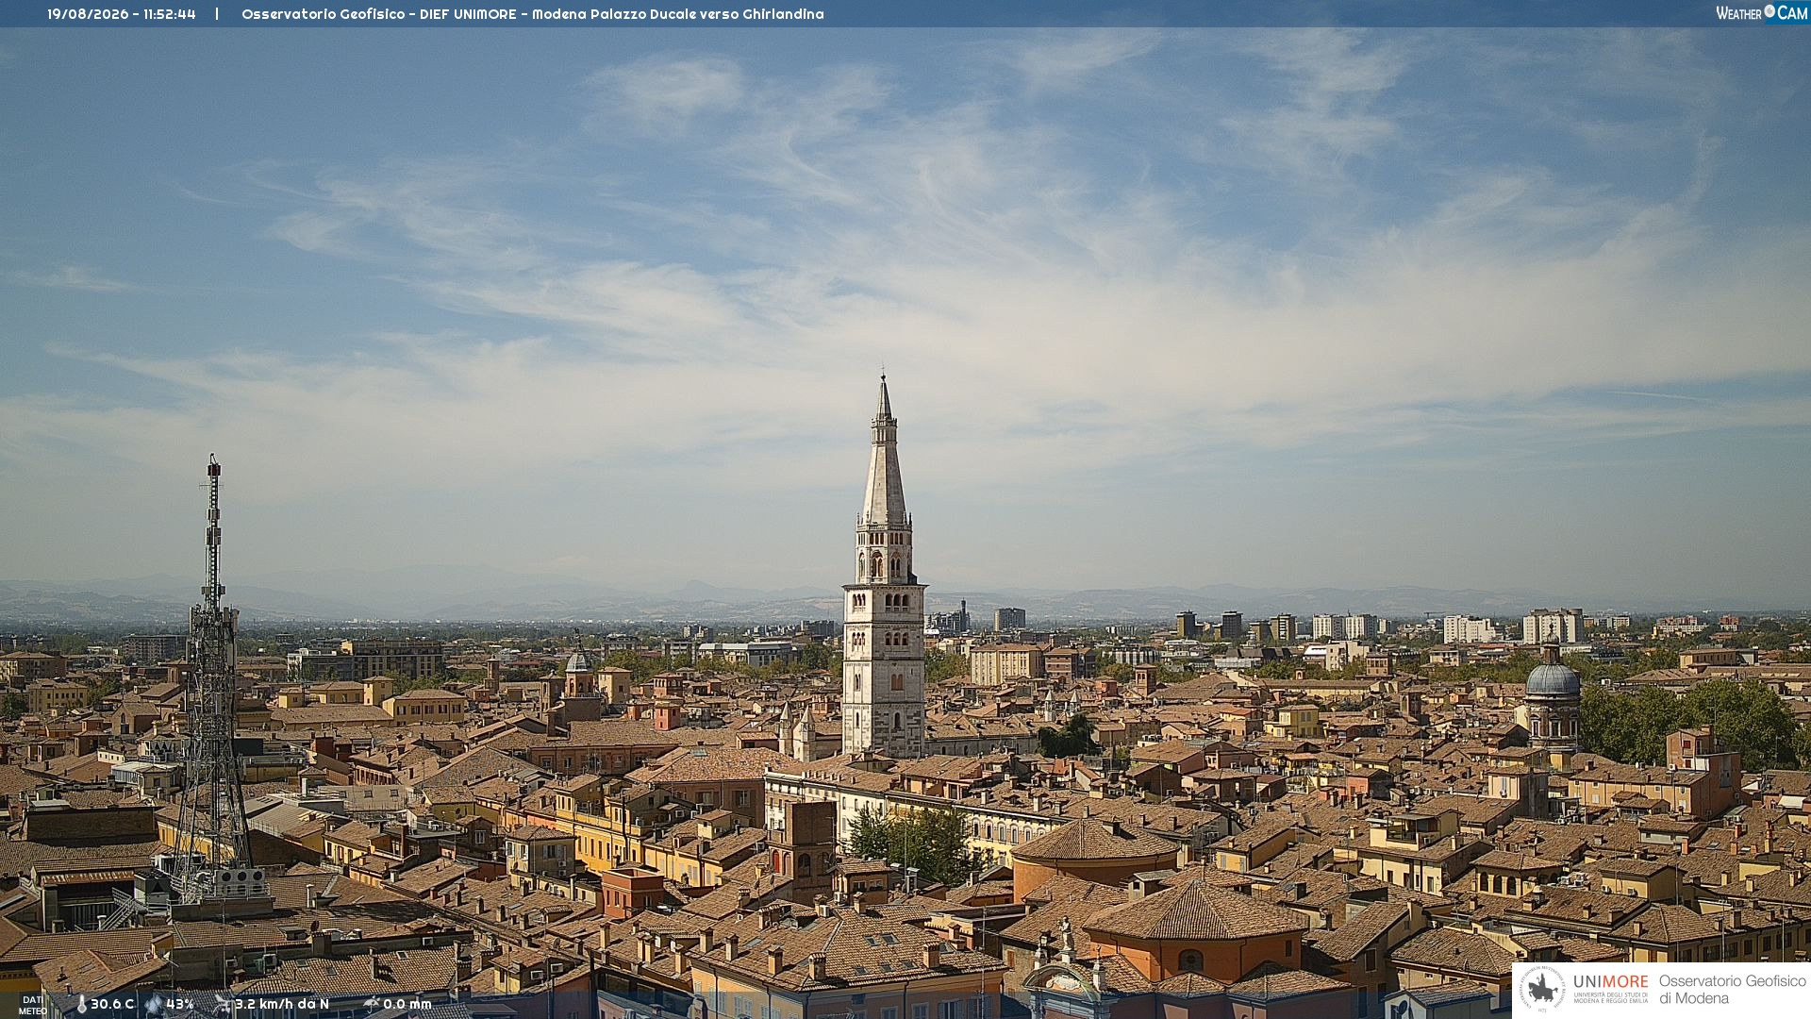The height and width of the screenshot is (1019, 1811).
Task: Click the camera lens in WeatherCam logo
Action: [x=1769, y=11]
